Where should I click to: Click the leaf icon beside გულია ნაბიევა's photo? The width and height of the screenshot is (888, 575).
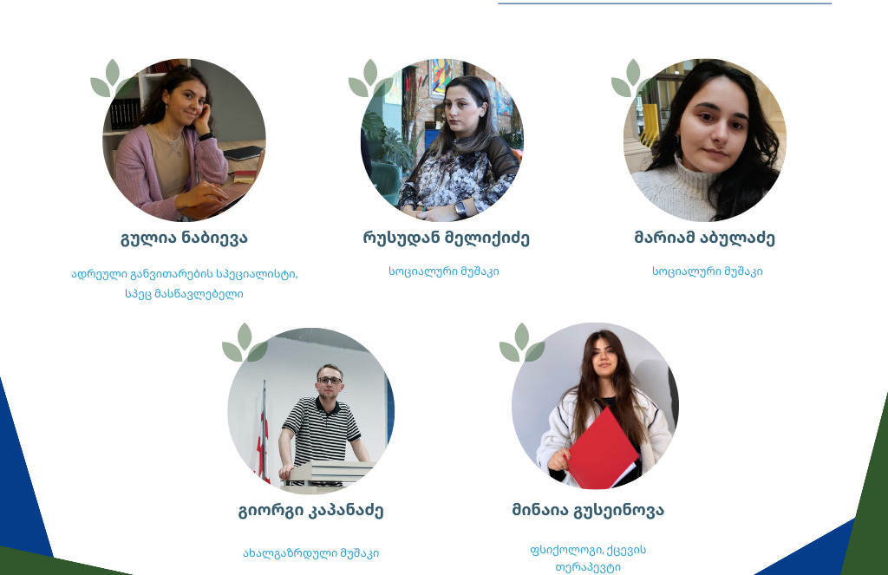point(112,78)
